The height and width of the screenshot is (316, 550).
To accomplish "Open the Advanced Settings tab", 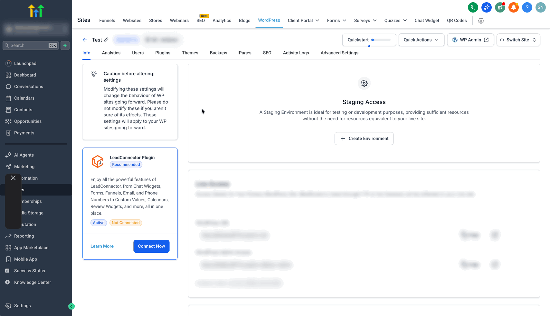I will coord(339,53).
